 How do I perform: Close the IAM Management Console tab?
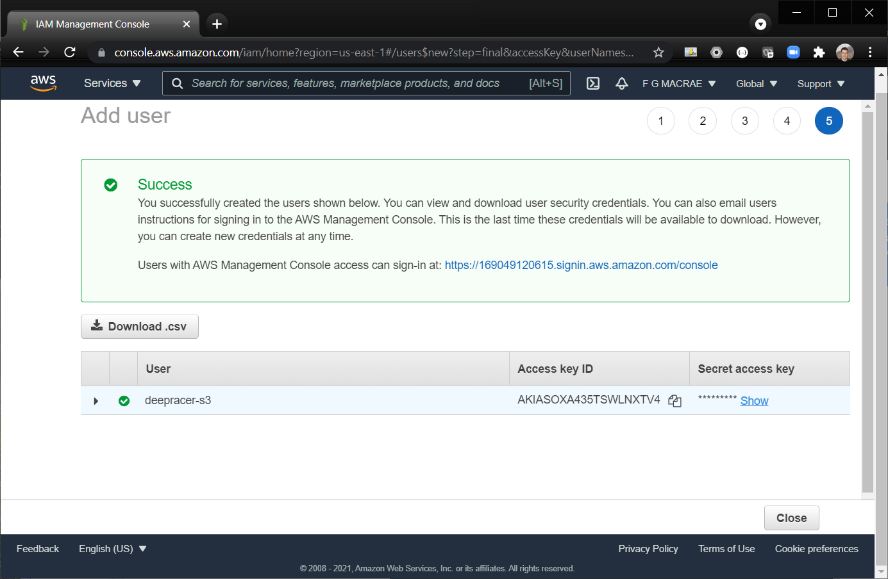coord(187,24)
